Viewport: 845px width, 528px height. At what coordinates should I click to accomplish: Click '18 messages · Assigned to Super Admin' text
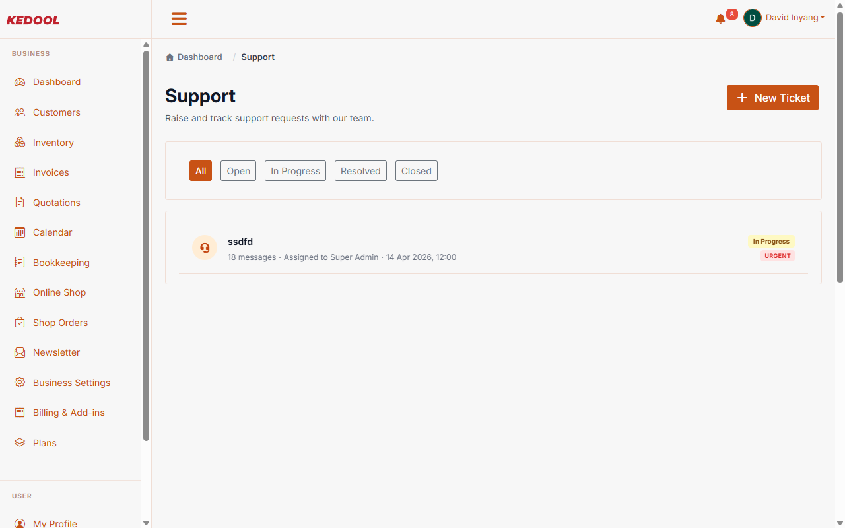tap(303, 257)
